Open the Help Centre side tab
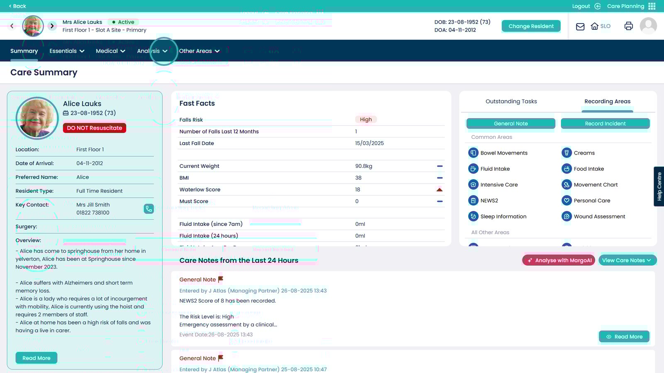Image resolution: width=664 pixels, height=373 pixels. click(659, 186)
